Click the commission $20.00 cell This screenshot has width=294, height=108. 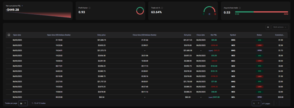tap(281, 97)
